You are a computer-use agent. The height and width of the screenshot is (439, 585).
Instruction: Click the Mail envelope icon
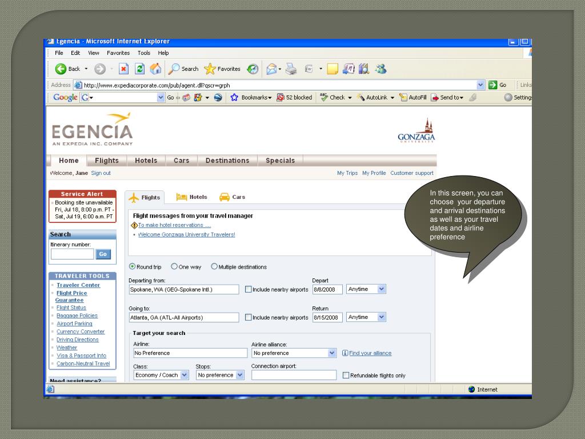coord(271,69)
